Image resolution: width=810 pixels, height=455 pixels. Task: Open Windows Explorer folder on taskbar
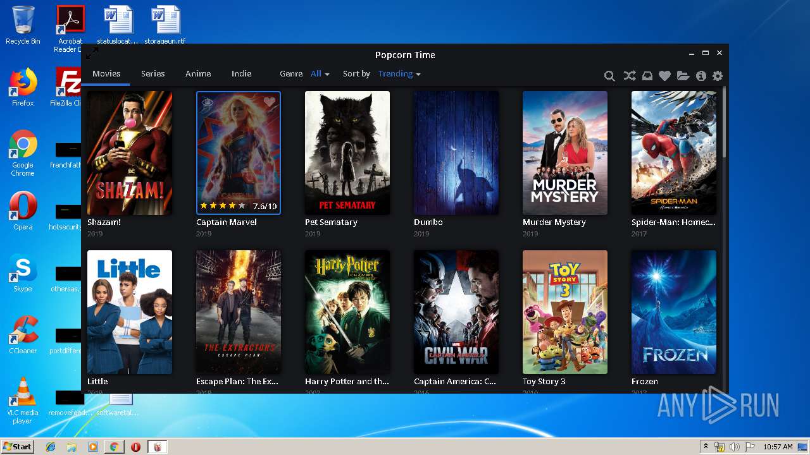click(x=72, y=447)
